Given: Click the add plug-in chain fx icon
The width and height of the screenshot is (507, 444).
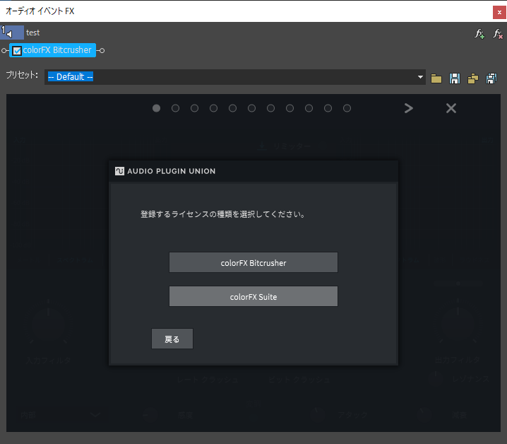Looking at the screenshot, I should [479, 34].
